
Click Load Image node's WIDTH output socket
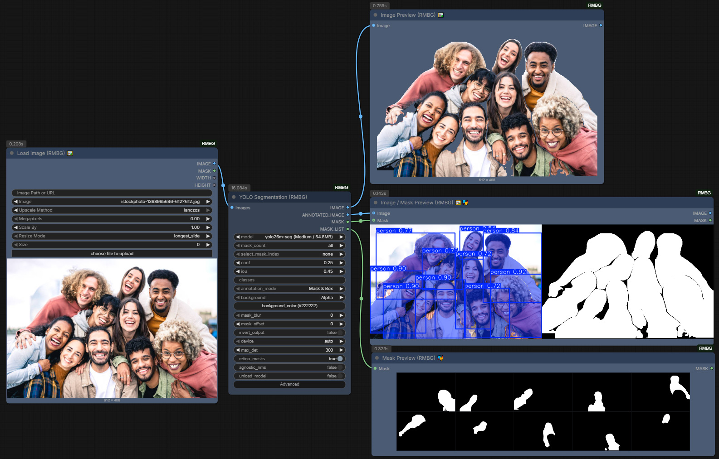point(215,178)
